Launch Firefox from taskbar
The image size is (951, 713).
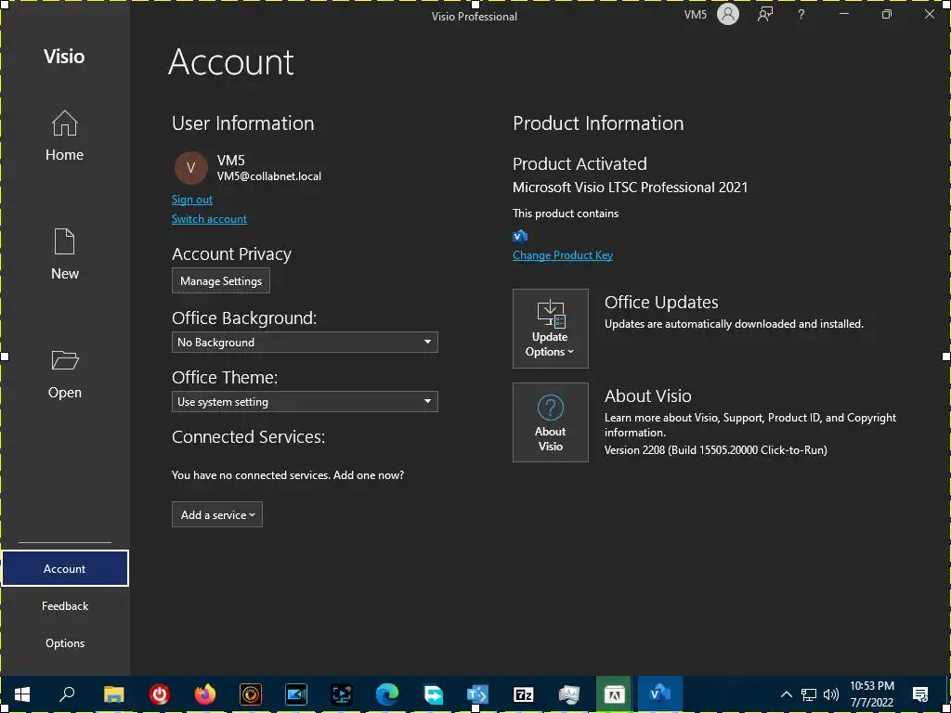[x=205, y=694]
